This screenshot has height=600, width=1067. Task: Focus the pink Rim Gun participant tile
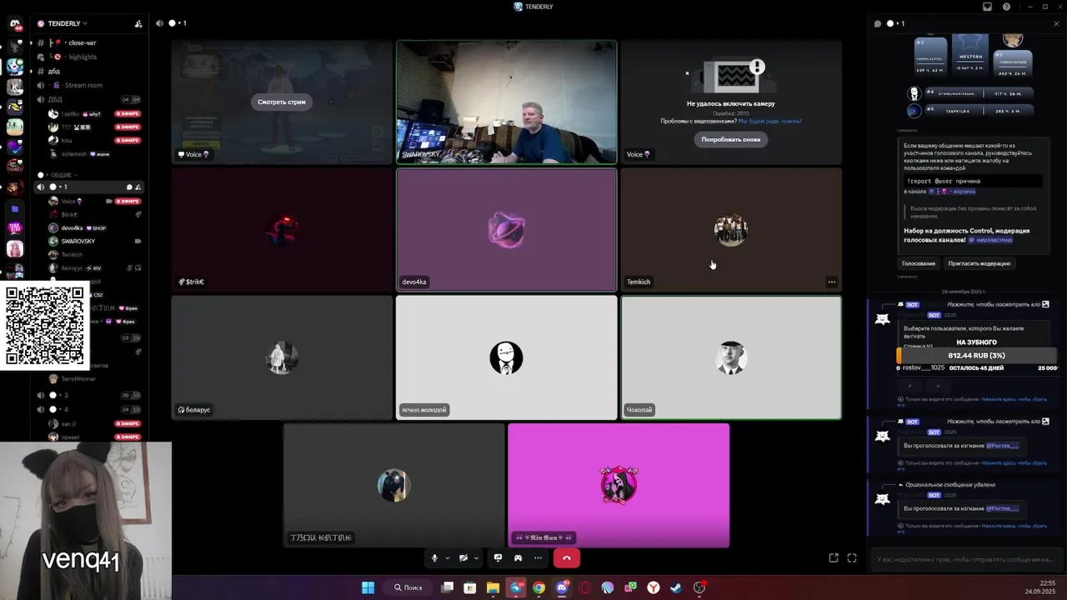coord(619,486)
